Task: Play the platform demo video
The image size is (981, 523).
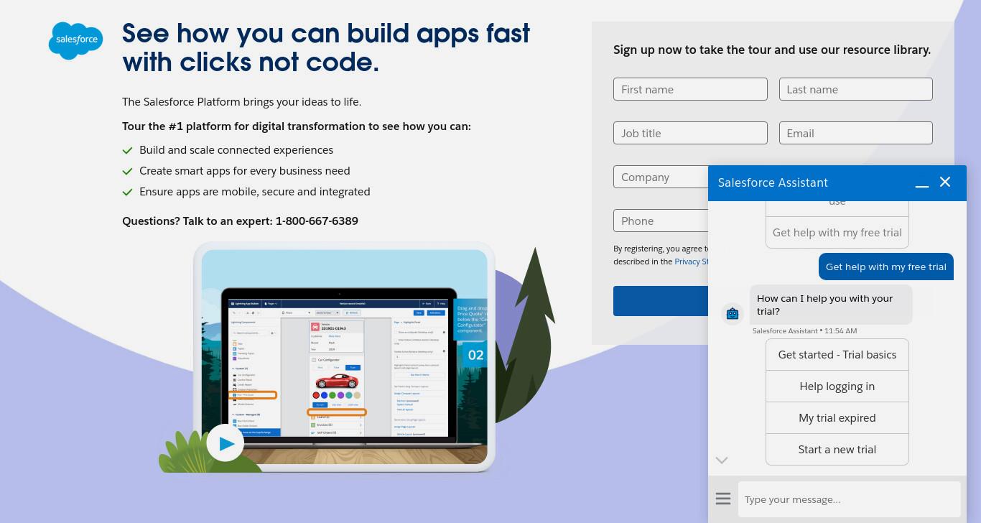Action: [226, 444]
